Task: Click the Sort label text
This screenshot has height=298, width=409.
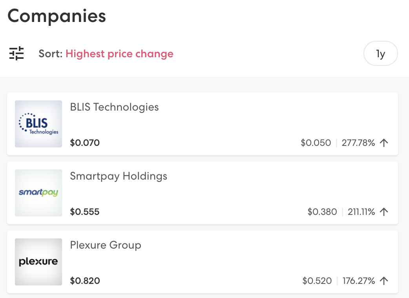Action: (50, 54)
